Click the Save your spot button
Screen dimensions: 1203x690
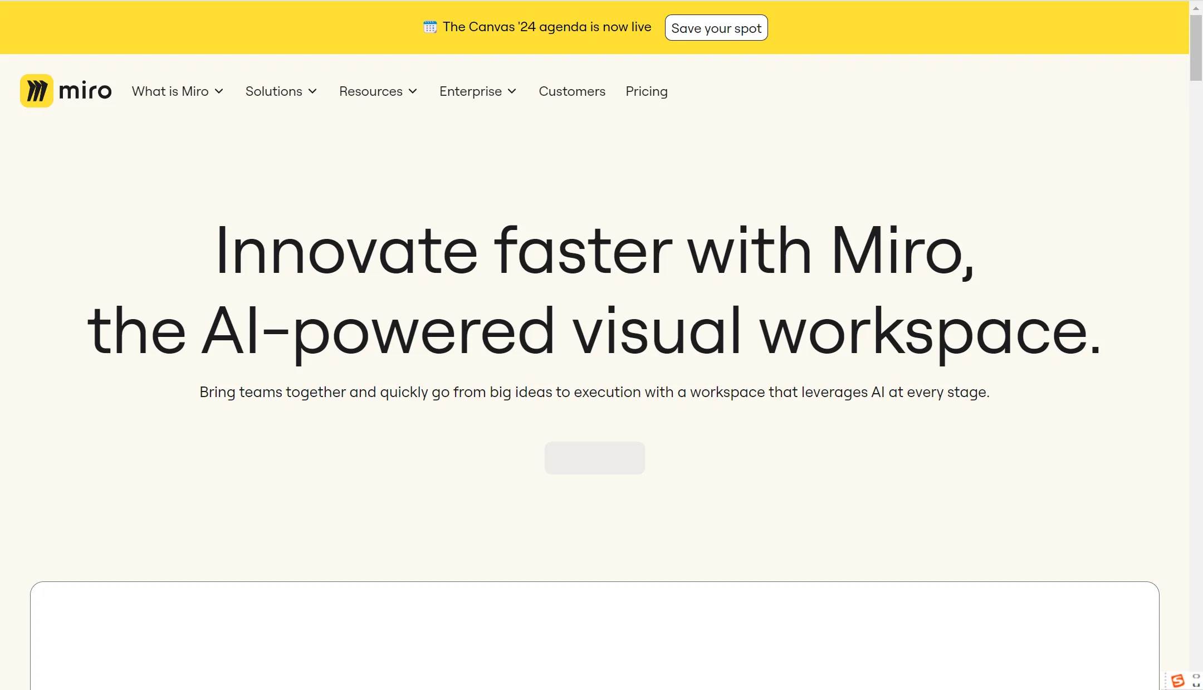716,28
